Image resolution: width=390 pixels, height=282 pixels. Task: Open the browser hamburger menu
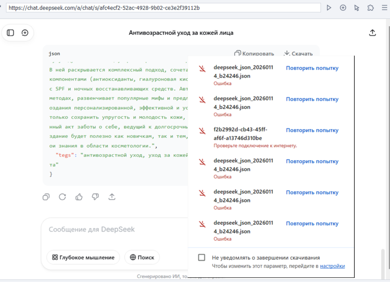click(x=384, y=8)
